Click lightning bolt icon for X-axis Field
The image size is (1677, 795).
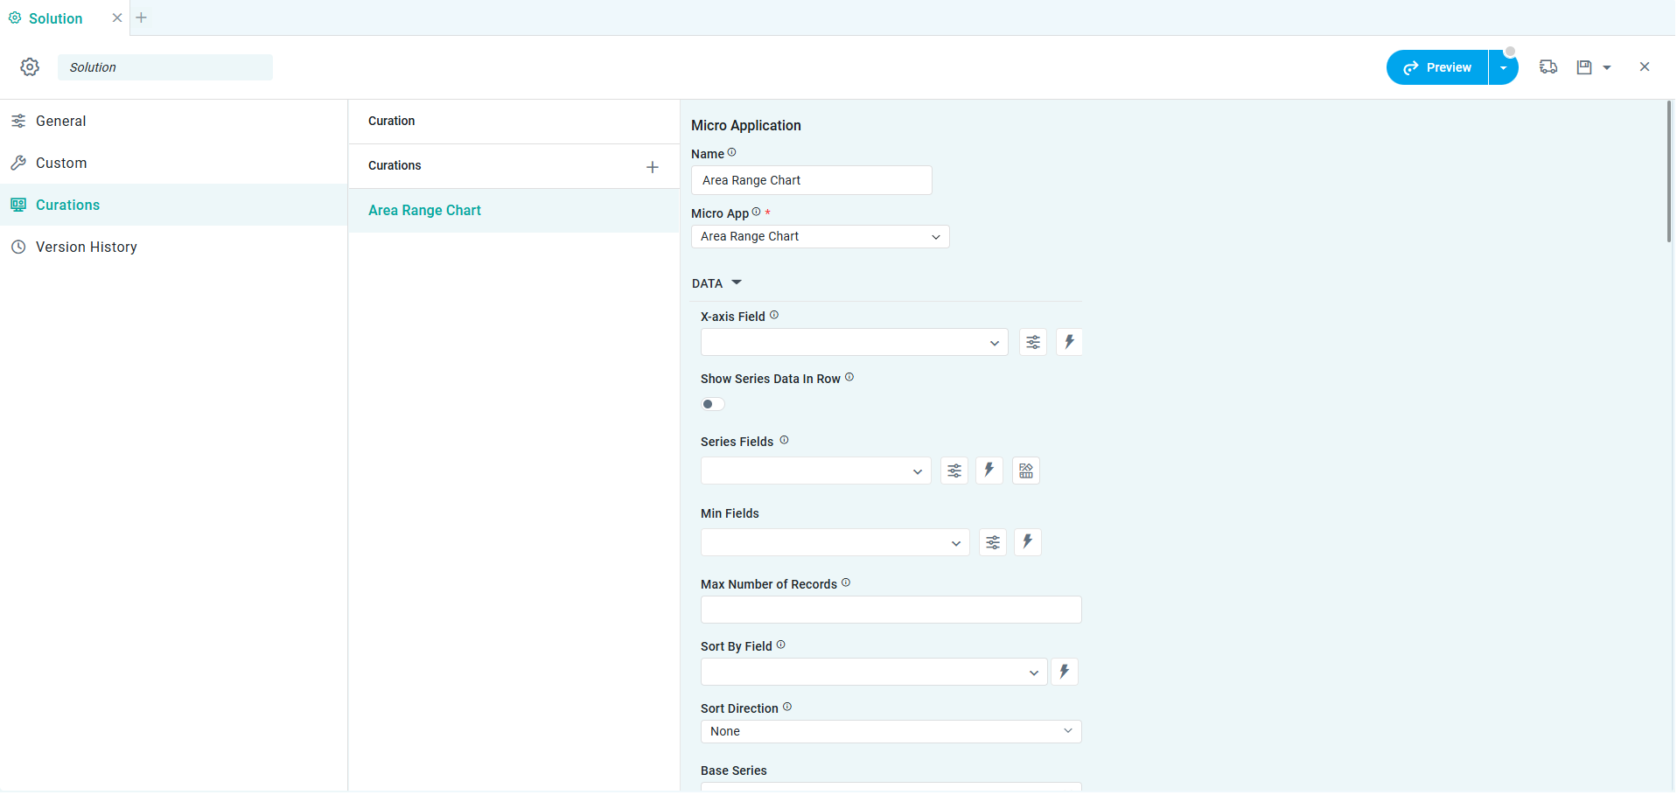[1069, 342]
